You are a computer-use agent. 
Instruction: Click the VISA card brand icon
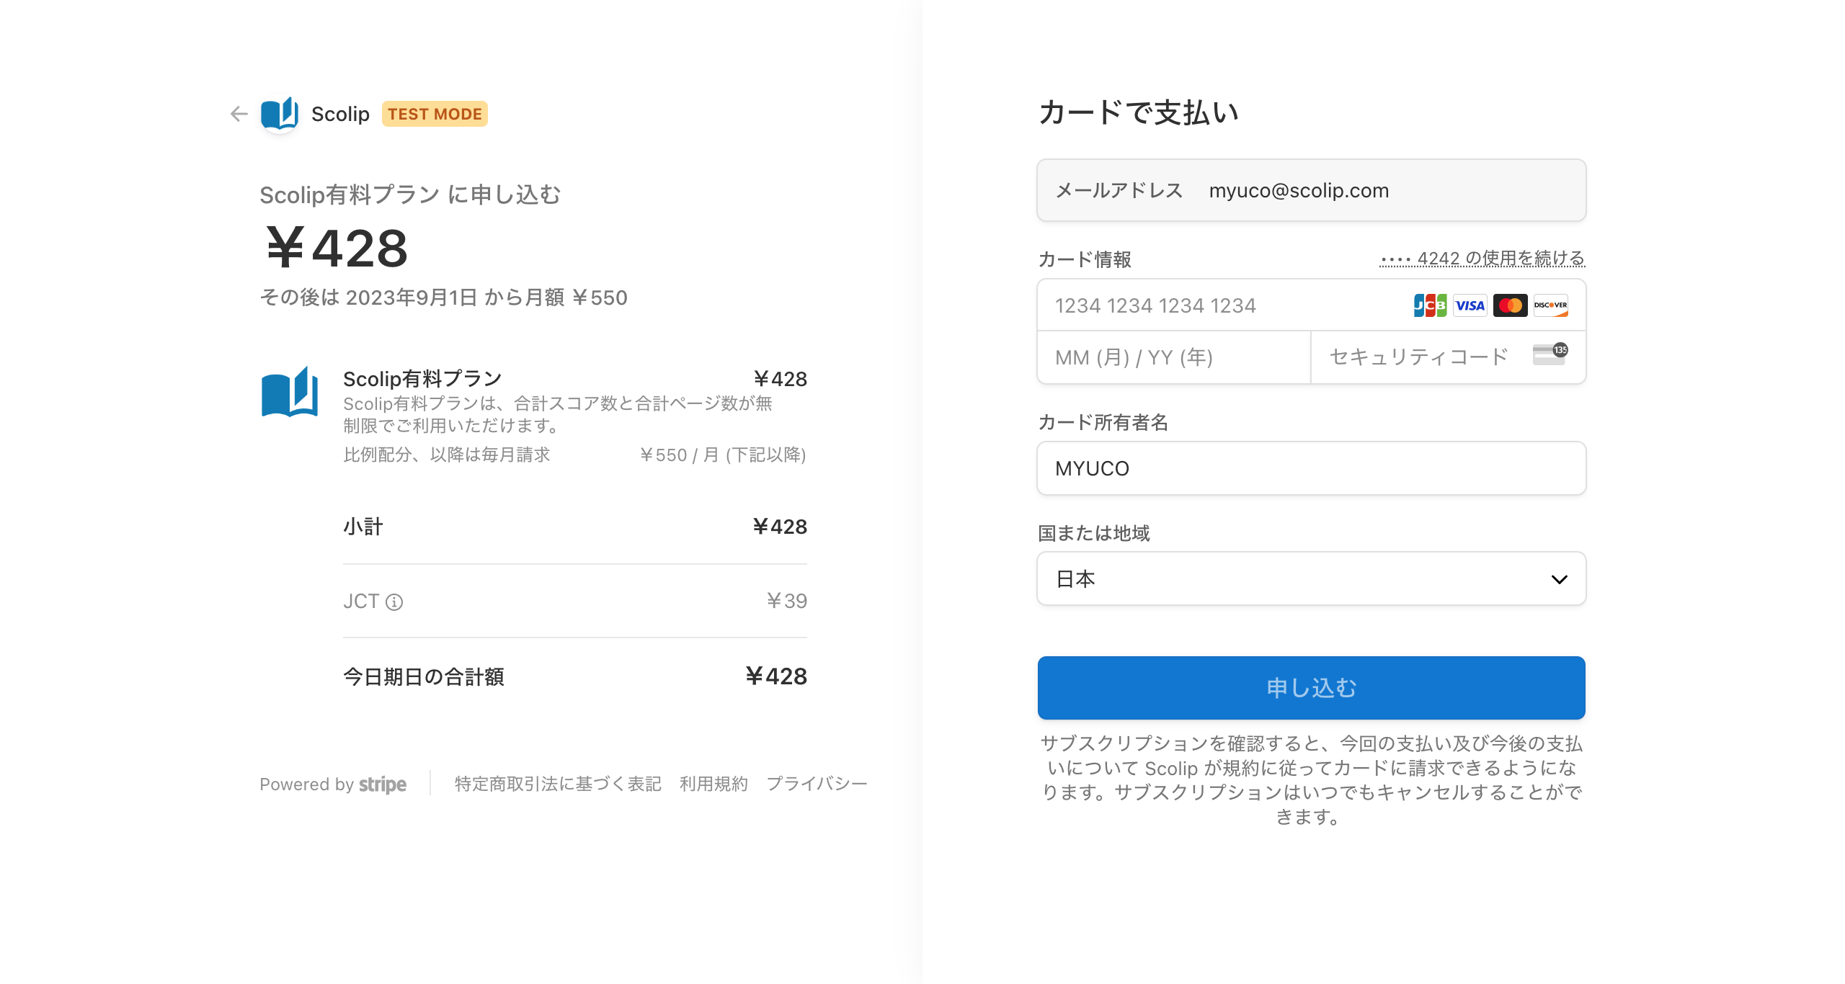click(1470, 305)
